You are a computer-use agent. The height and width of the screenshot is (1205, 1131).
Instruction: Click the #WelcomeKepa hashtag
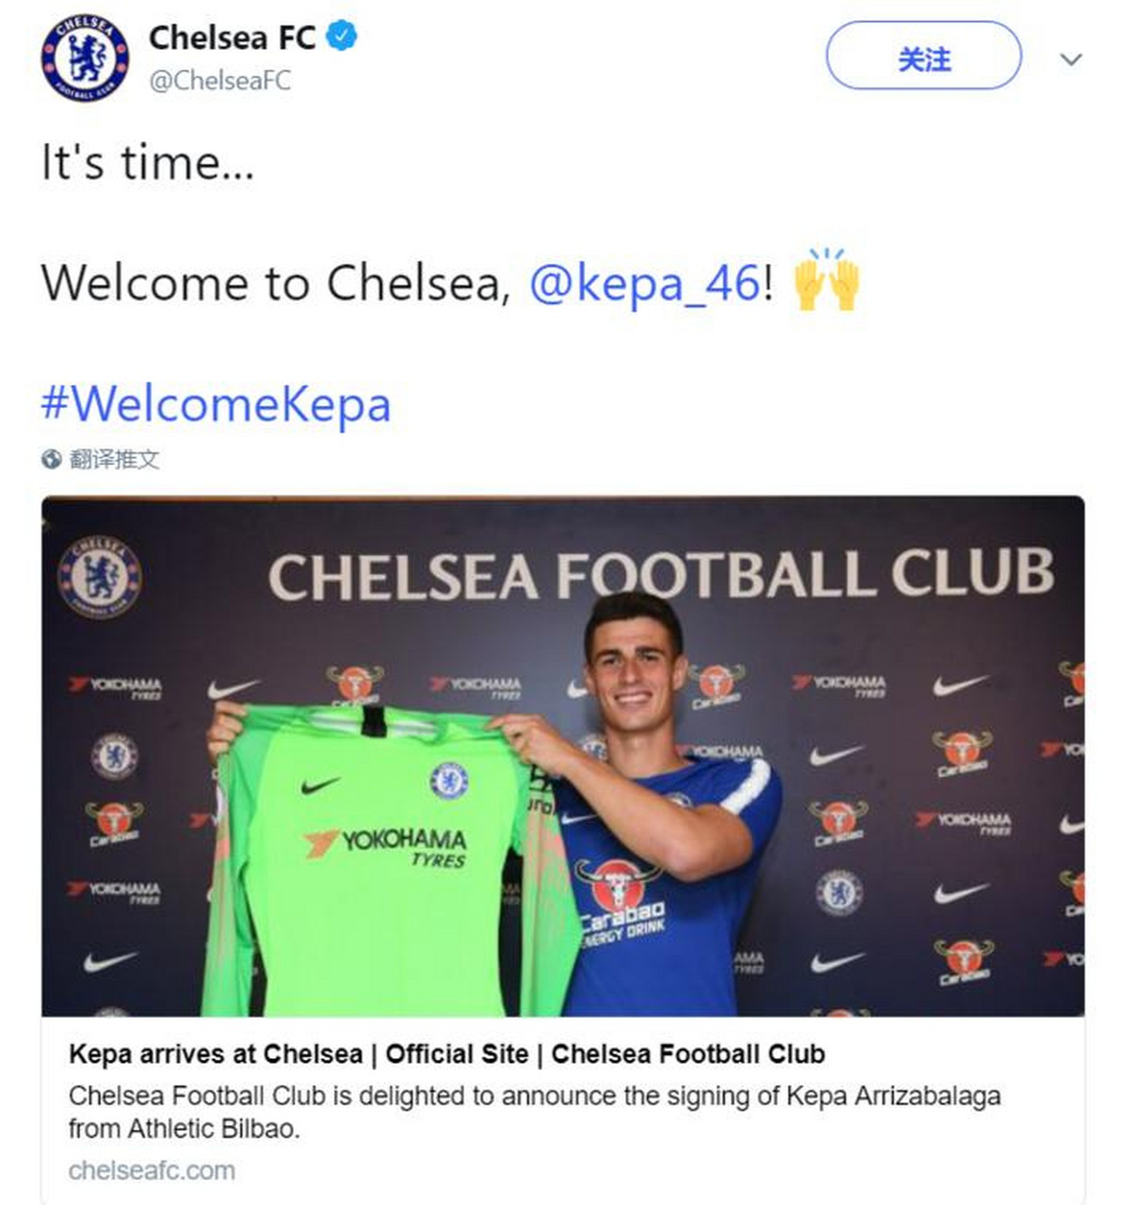pos(215,404)
